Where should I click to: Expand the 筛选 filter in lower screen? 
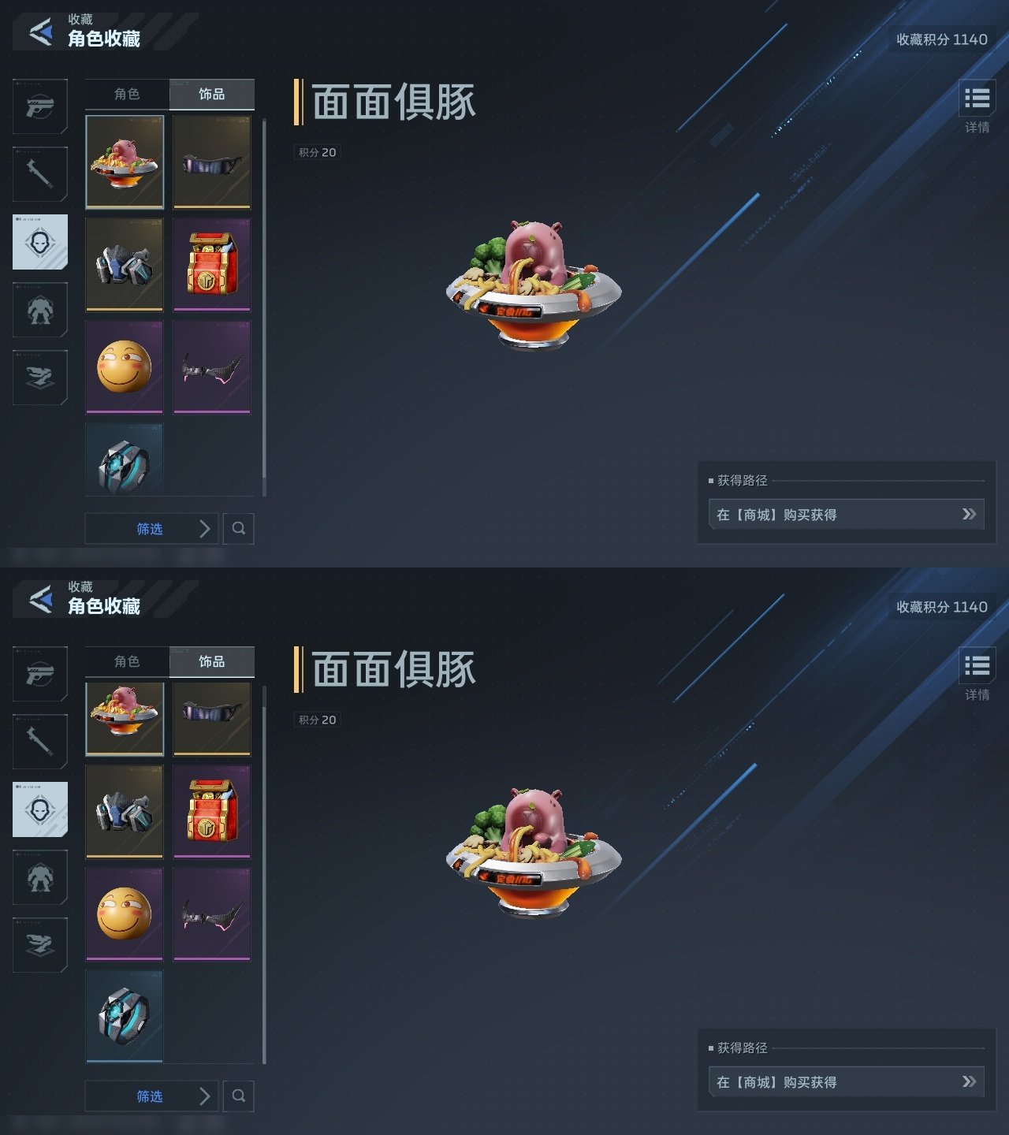coord(151,1096)
